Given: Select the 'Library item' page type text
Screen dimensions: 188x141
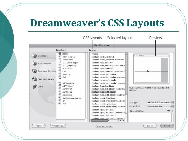Looking at the screenshot, I should (x=68, y=60).
